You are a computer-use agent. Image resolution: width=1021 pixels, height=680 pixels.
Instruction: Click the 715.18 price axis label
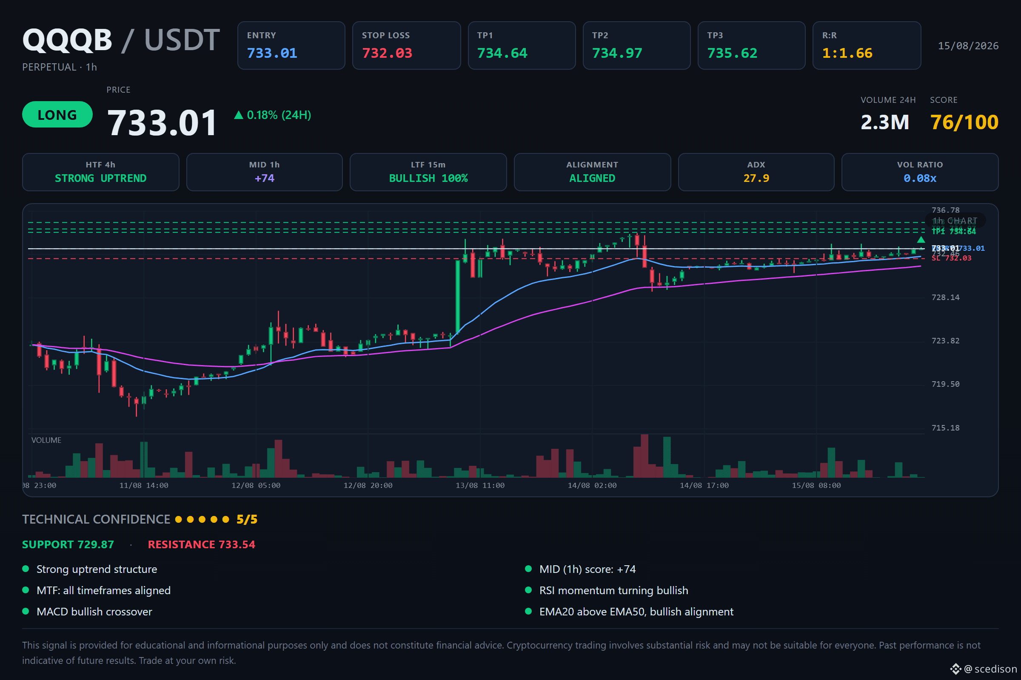pos(945,428)
